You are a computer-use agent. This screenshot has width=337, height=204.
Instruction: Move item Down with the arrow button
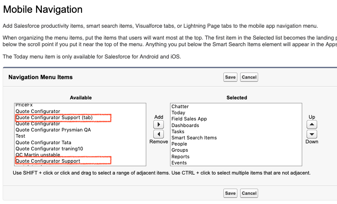(x=311, y=134)
